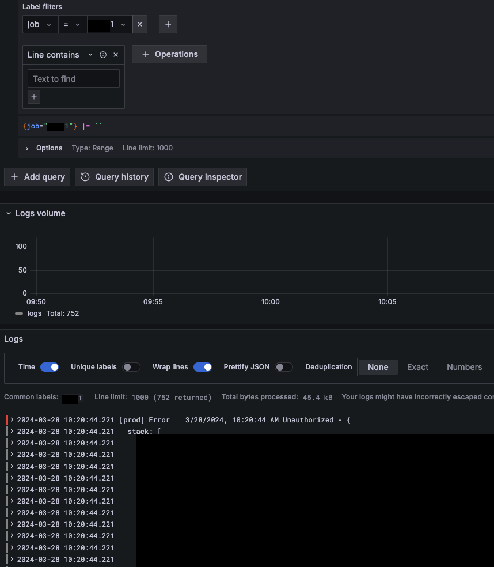
Task: Click the LogQL query text field
Action: [256, 126]
